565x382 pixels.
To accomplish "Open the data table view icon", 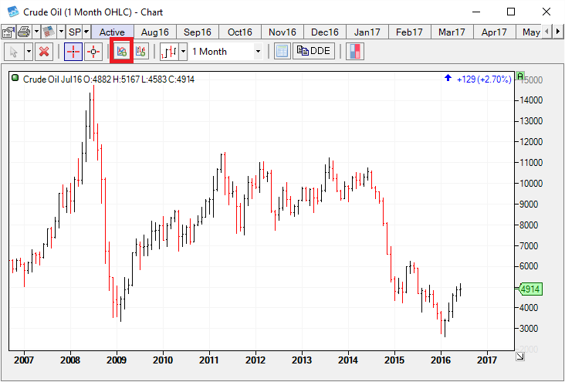I will [x=282, y=52].
